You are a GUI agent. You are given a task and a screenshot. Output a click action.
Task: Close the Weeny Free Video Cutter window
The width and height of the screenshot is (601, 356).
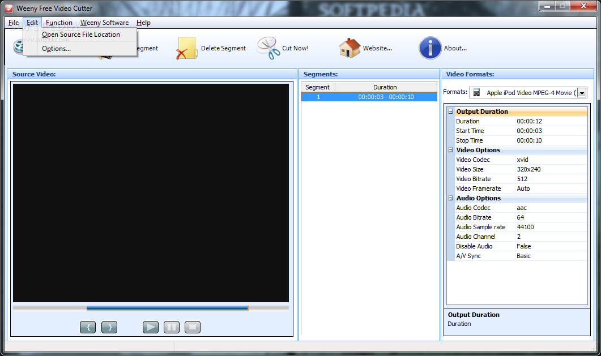point(583,6)
